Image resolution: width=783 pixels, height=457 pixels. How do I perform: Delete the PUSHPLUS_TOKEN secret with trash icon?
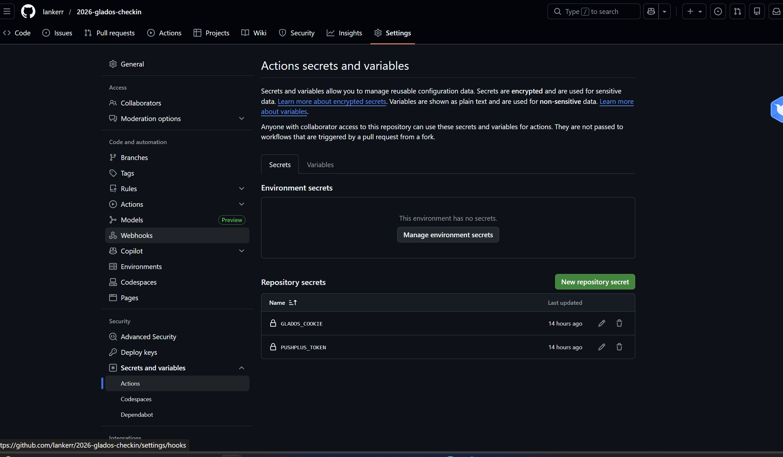click(619, 347)
